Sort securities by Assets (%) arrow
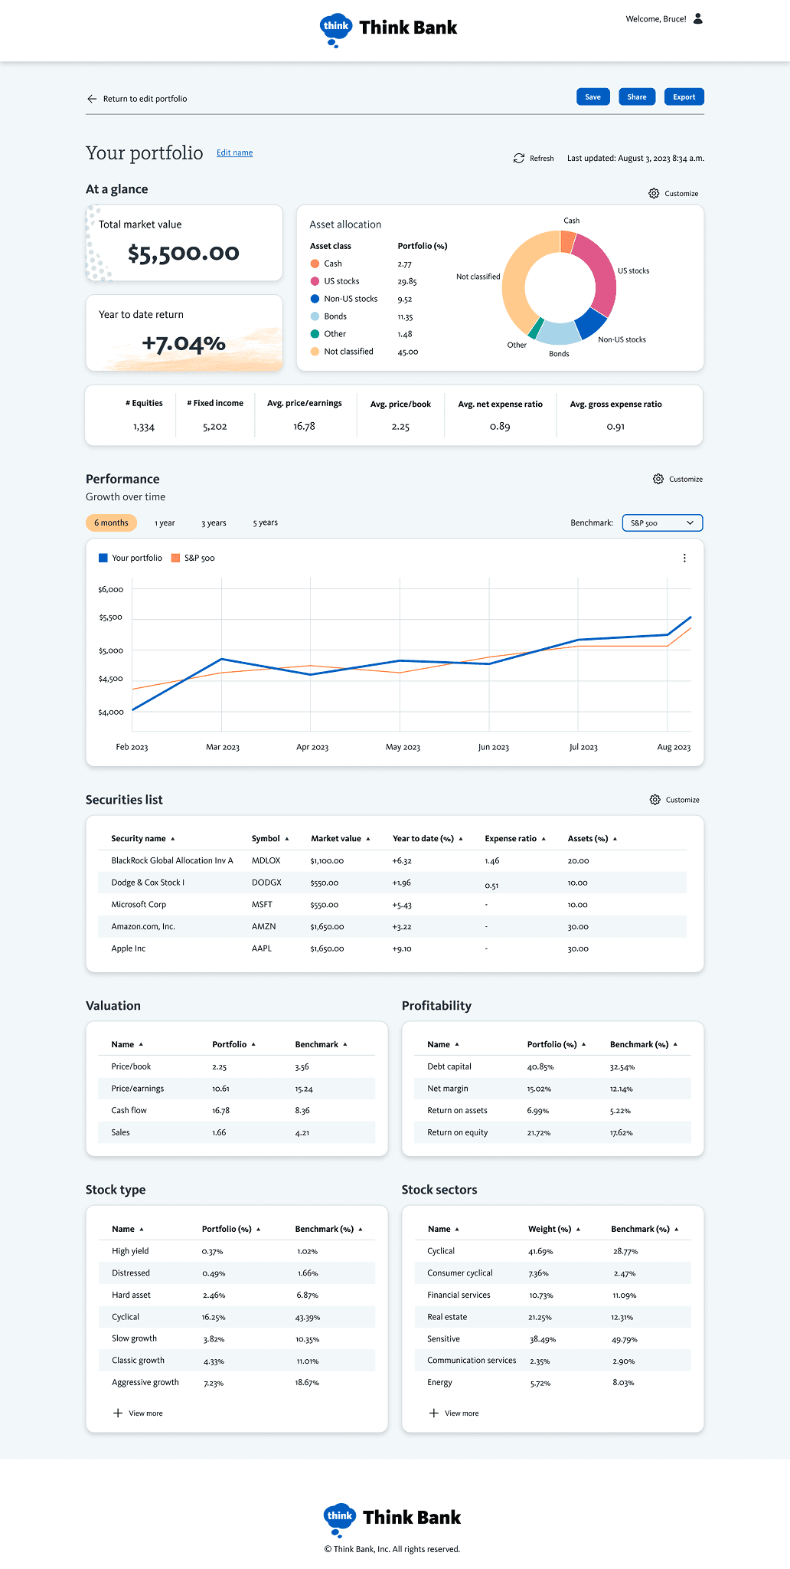The image size is (790, 1569). [x=615, y=839]
